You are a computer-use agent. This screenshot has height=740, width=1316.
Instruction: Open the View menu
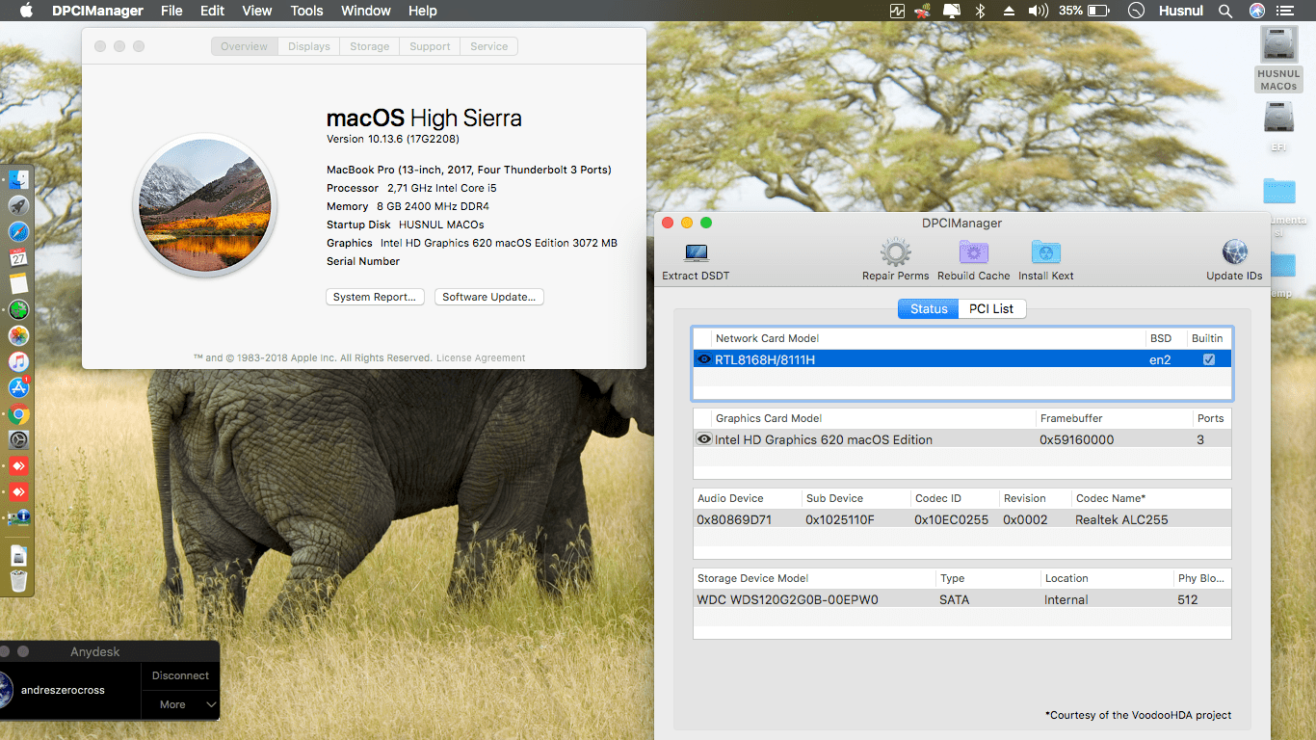pyautogui.click(x=256, y=11)
